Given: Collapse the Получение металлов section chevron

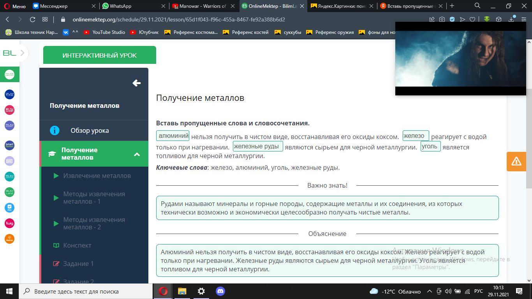Looking at the screenshot, I should tap(137, 154).
